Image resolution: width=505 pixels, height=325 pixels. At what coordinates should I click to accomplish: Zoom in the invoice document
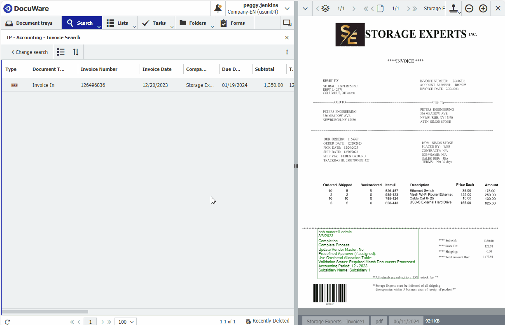[x=483, y=8]
